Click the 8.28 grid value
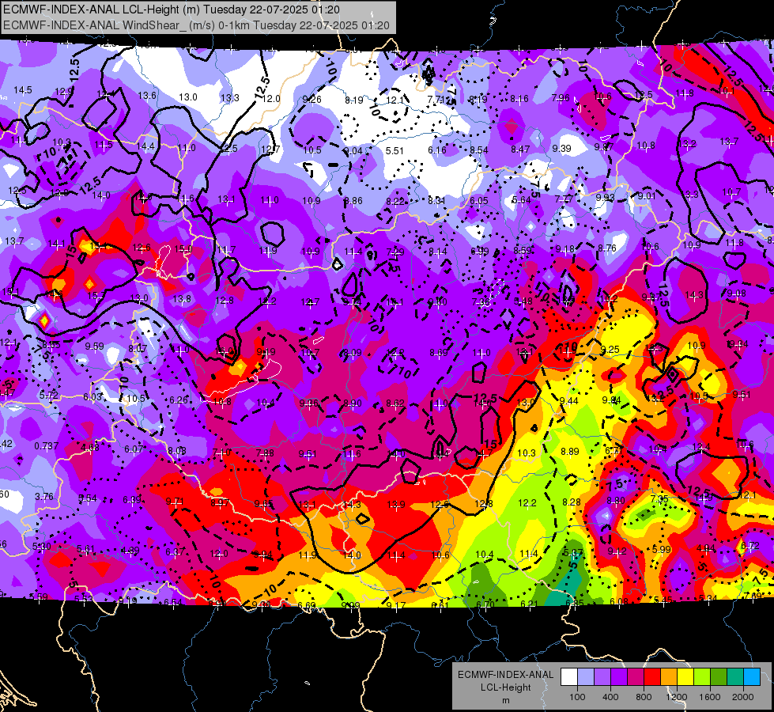 572,502
